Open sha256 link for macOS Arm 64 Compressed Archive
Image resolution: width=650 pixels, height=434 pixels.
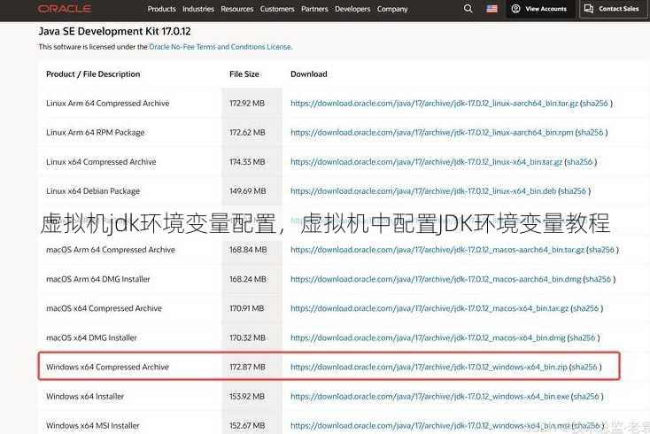pos(601,250)
